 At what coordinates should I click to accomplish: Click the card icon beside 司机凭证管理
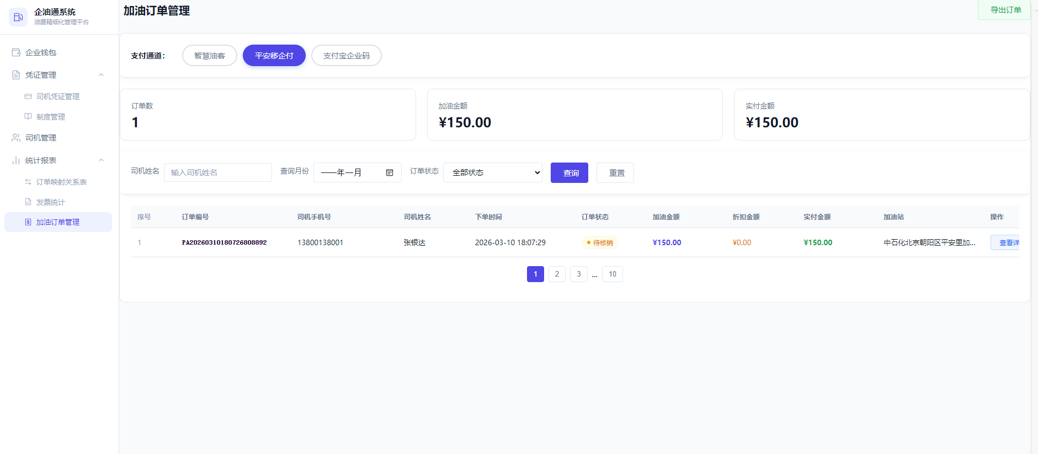point(28,96)
